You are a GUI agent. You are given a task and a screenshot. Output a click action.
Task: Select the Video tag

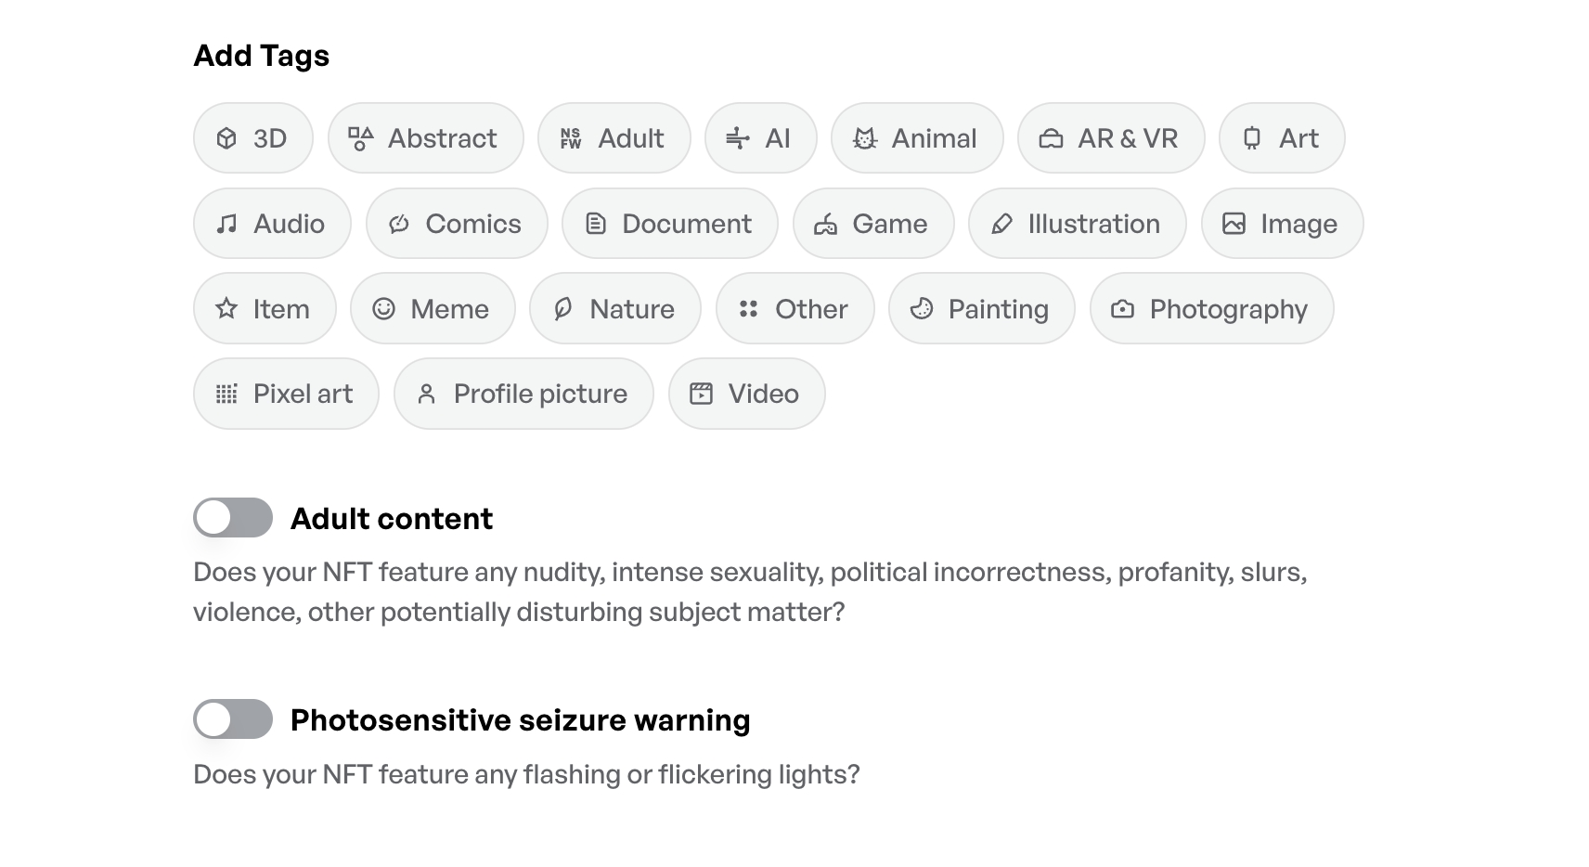click(x=746, y=394)
